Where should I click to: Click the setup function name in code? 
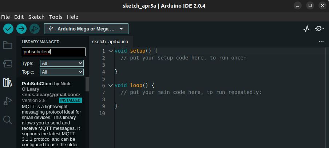(x=138, y=51)
